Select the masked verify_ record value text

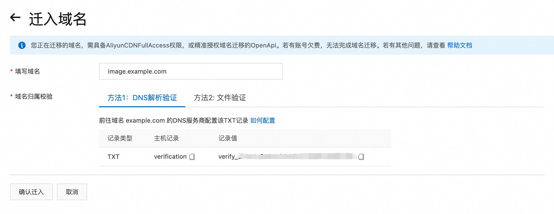pos(287,157)
